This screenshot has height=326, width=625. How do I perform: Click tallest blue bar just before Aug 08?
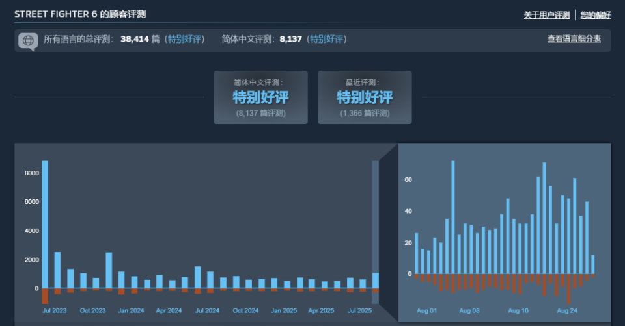[x=453, y=218]
